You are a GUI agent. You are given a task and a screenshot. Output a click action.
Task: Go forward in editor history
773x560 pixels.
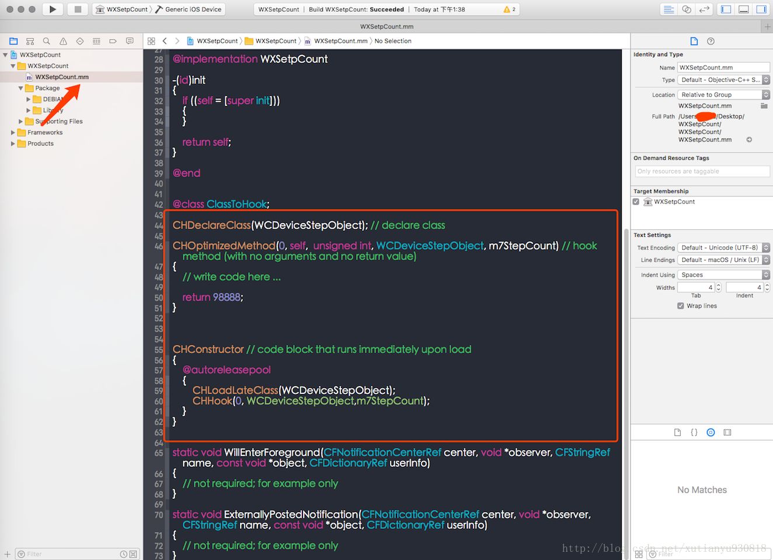click(x=177, y=41)
